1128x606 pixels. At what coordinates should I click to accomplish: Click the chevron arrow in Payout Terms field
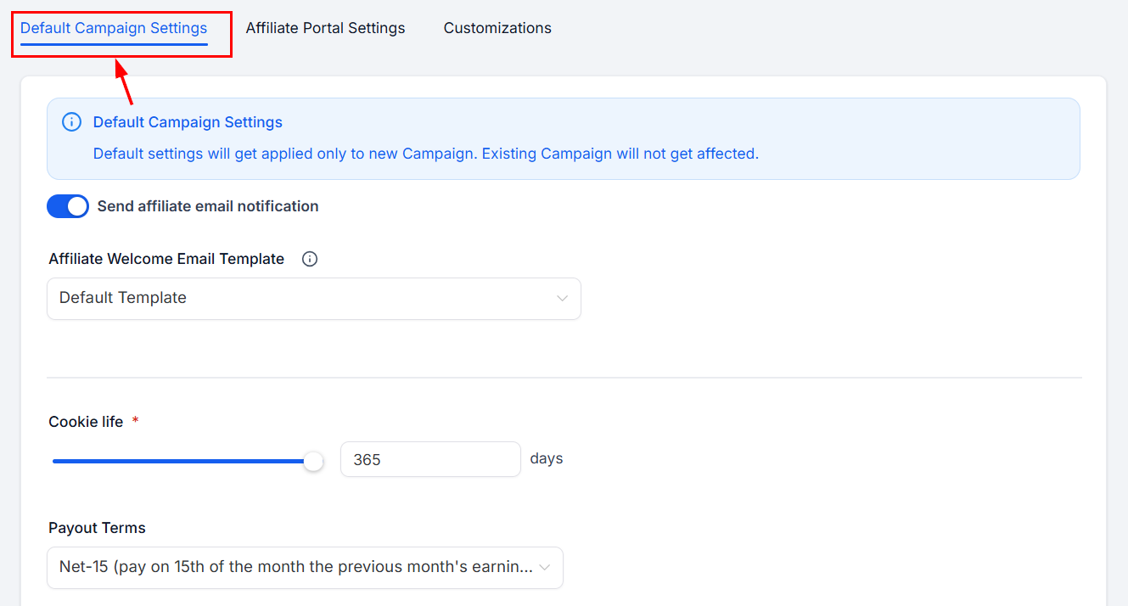(x=545, y=567)
